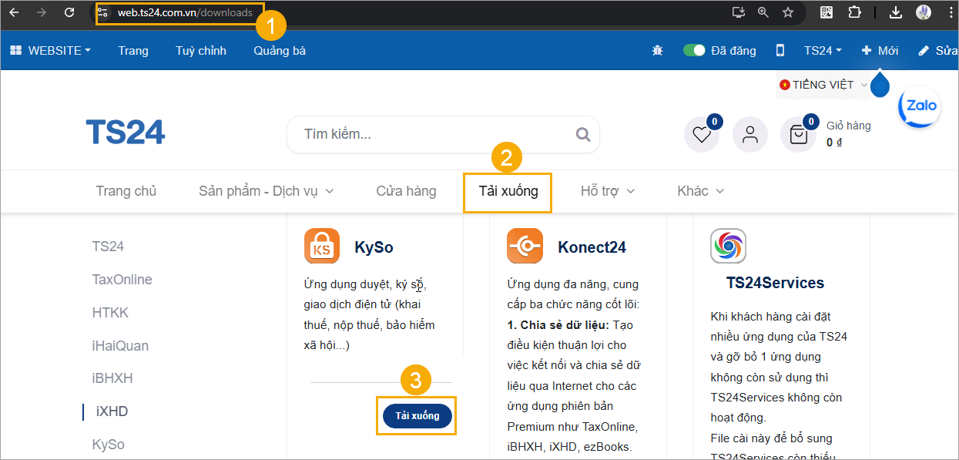Click the bug debug icon in admin bar
The width and height of the screenshot is (959, 460).
(x=657, y=50)
